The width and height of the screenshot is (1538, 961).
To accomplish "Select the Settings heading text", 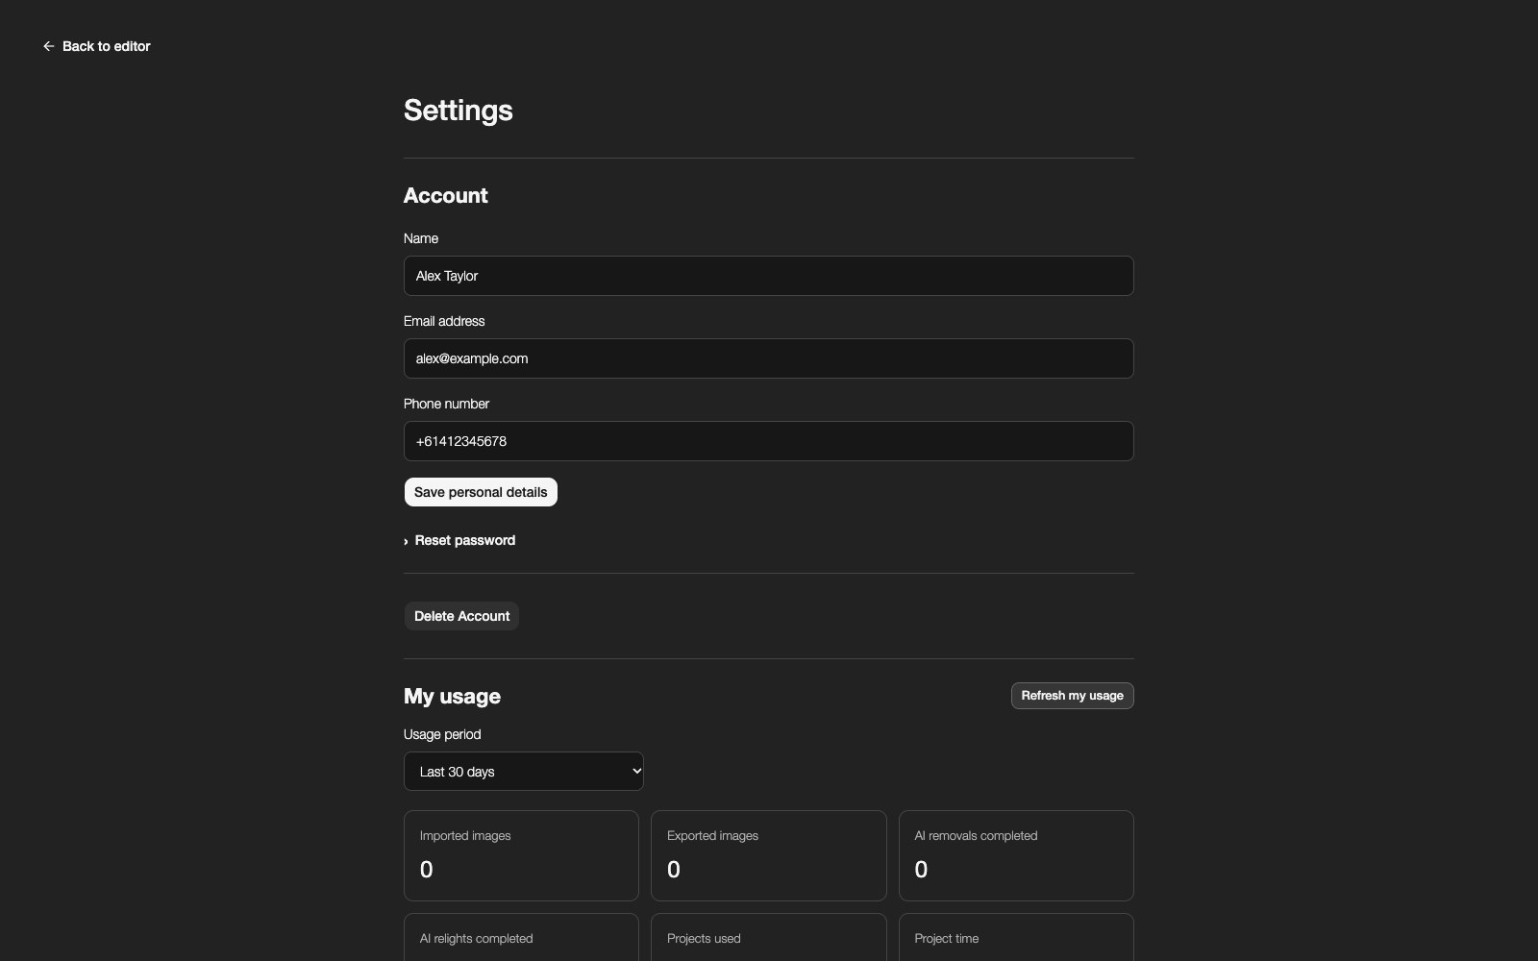I will click(459, 111).
